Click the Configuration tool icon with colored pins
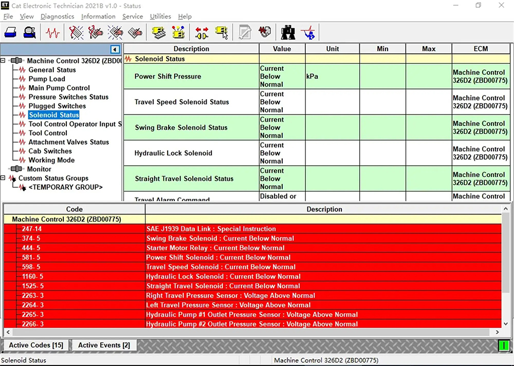Screen dimensions: 514x366 [178, 33]
